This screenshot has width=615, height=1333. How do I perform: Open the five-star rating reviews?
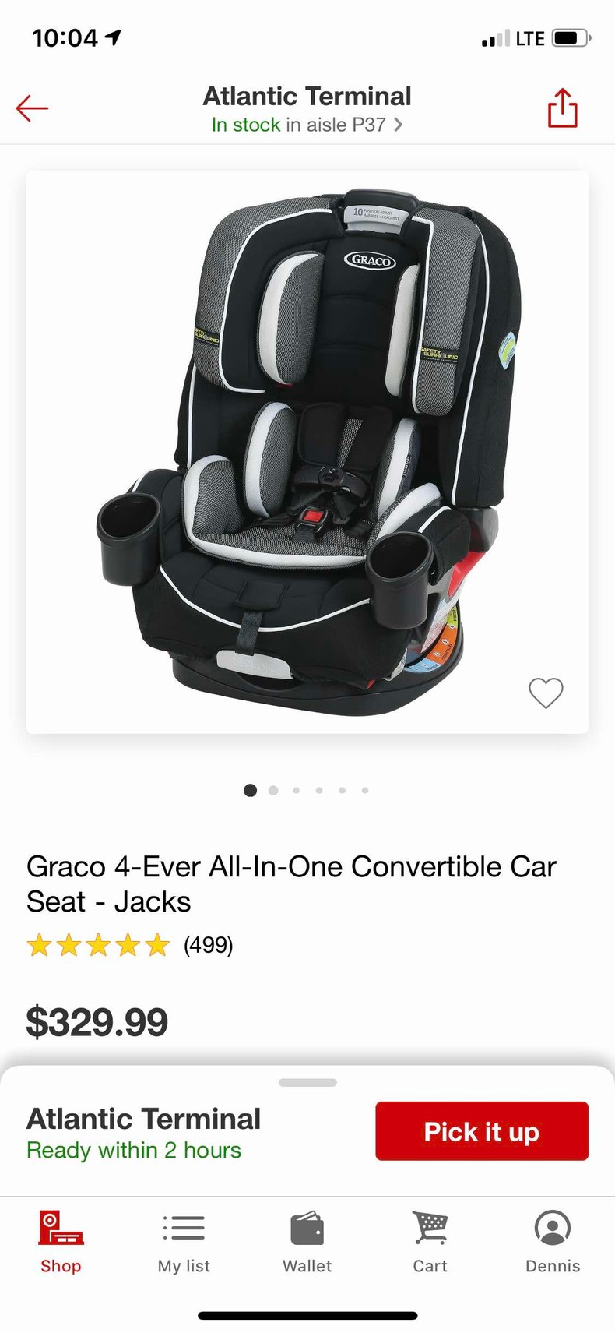pyautogui.click(x=98, y=945)
